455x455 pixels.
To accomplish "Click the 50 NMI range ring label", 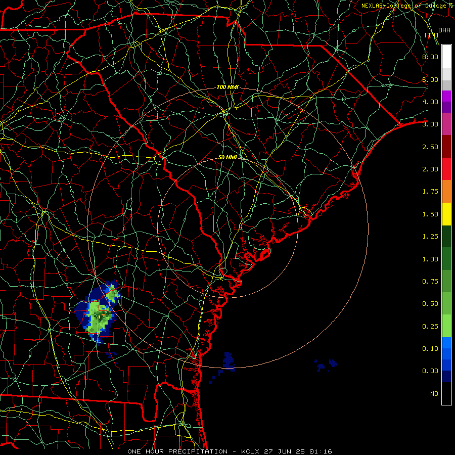I will [228, 157].
